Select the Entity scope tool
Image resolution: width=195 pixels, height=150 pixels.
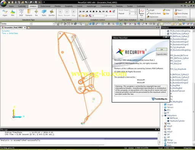pos(166,10)
